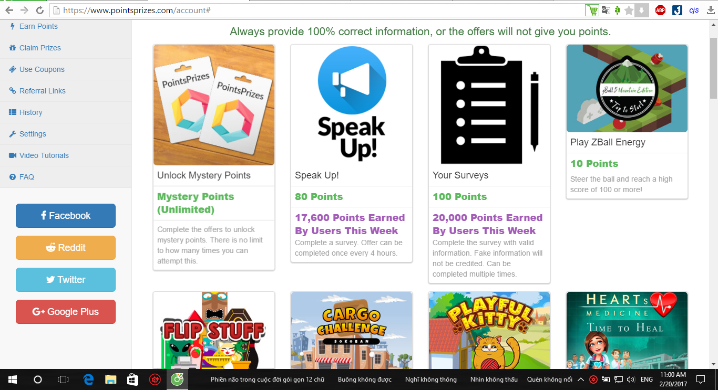Open Referral Links in the sidebar
The height and width of the screenshot is (390, 718).
coord(66,91)
